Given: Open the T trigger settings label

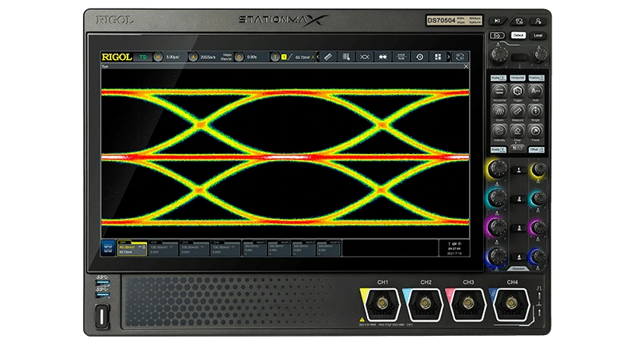Looking at the screenshot, I should [275, 57].
